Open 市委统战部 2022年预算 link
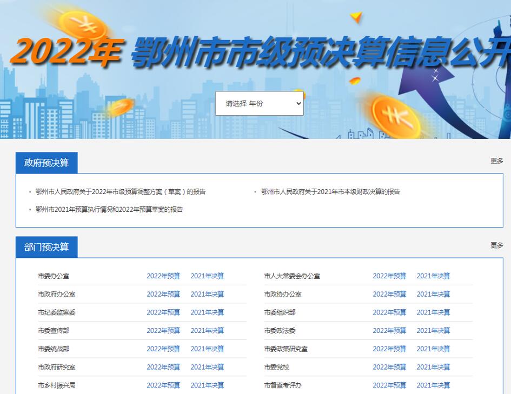Screen dimensions: 511x394 (163, 349)
